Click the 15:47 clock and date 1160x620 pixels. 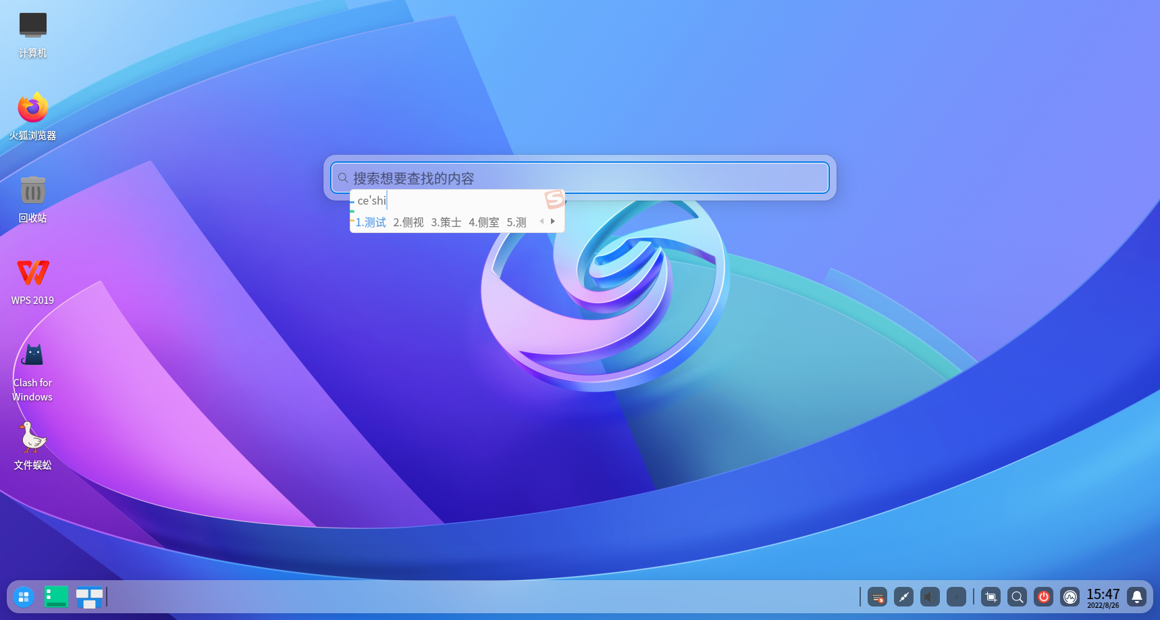coord(1103,597)
